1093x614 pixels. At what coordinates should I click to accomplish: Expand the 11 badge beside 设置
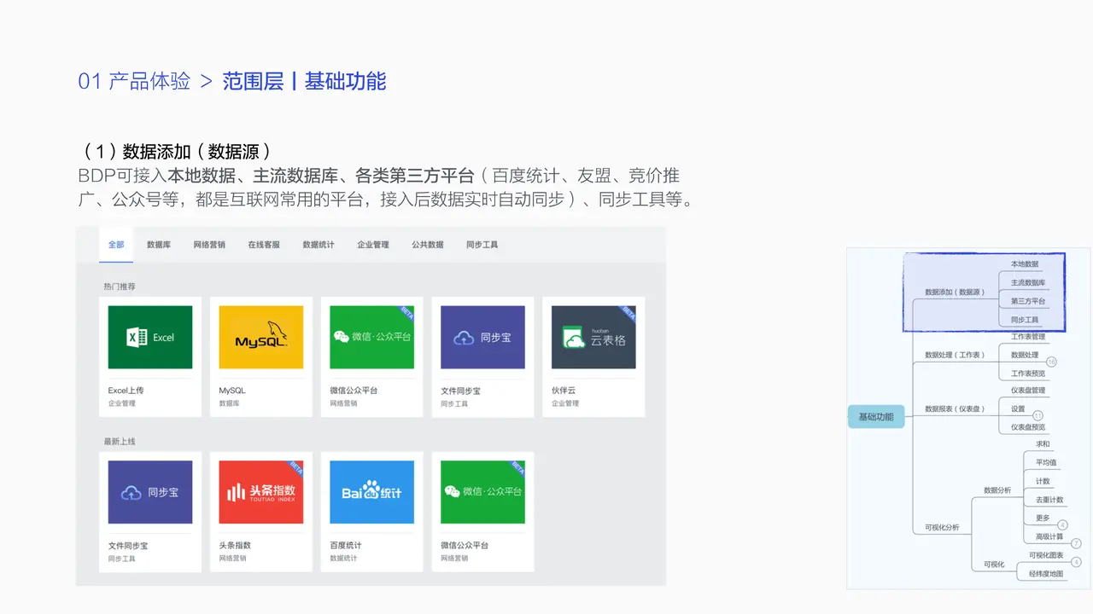1037,415
